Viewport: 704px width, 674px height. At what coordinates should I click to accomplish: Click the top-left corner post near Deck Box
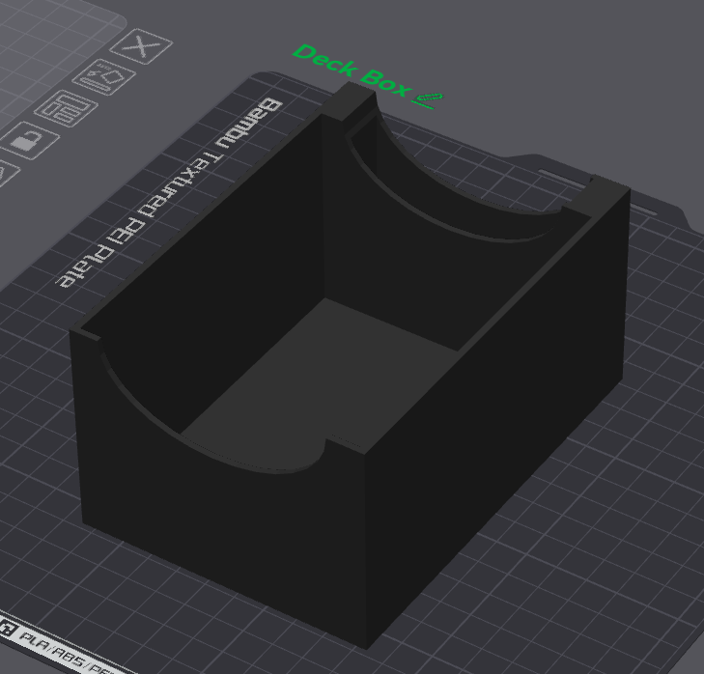click(349, 100)
